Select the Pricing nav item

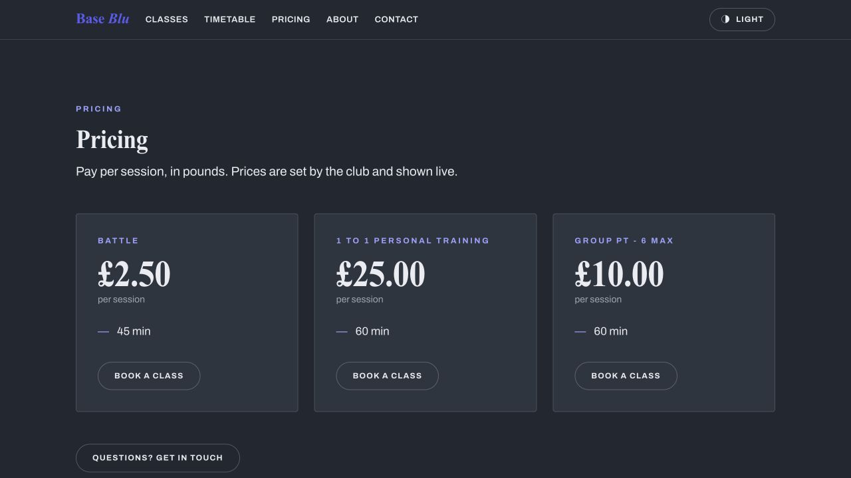pyautogui.click(x=291, y=19)
